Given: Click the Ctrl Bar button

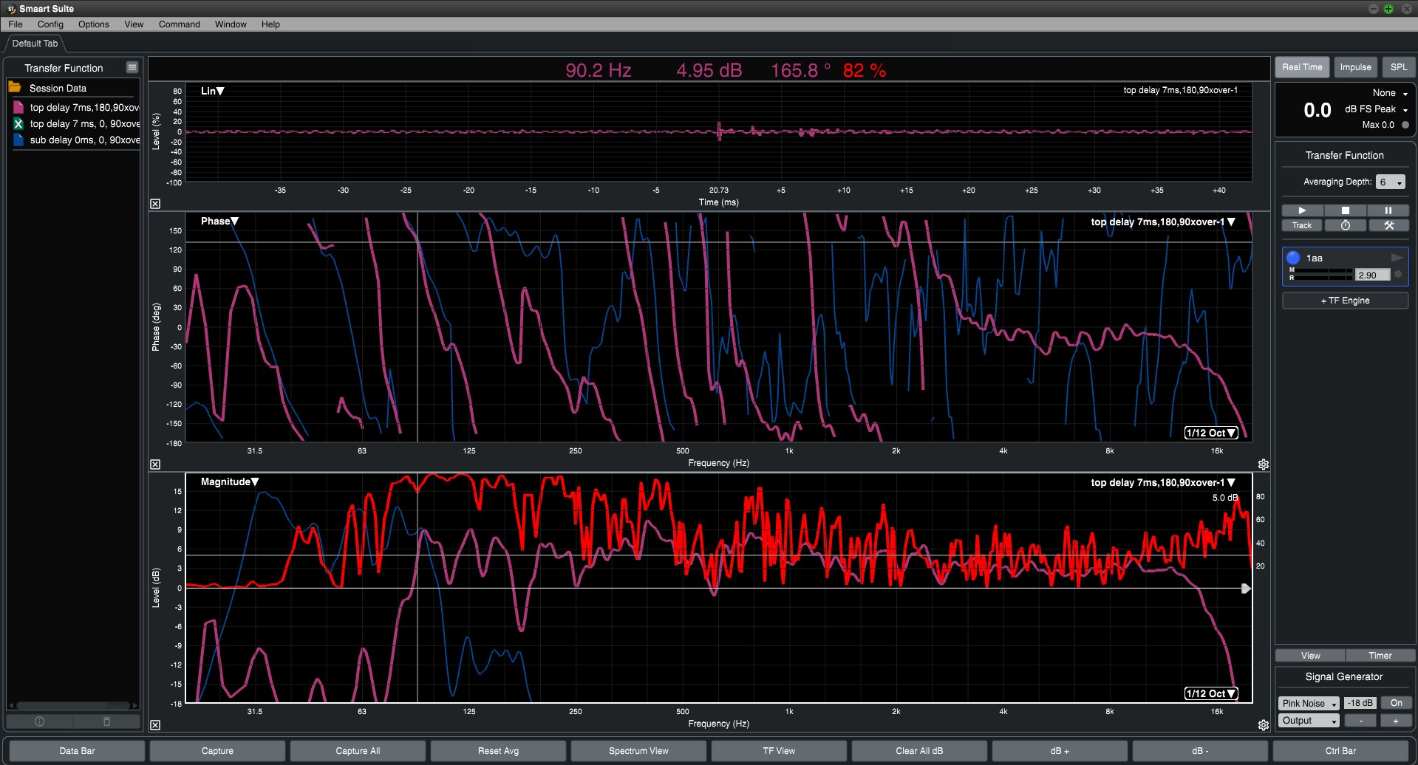Looking at the screenshot, I should coord(1340,751).
